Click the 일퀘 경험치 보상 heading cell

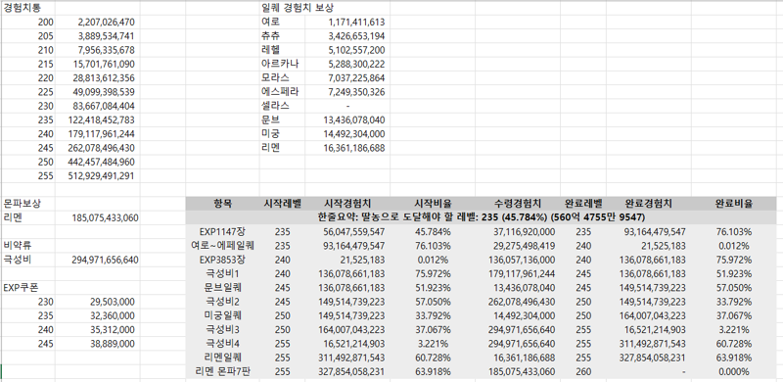coord(298,8)
